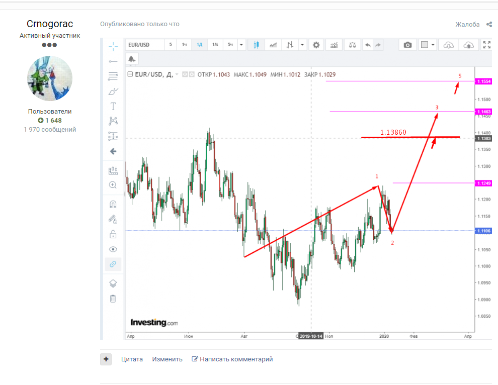The image size is (498, 385).
Task: Expand the EUR/USD legend dropdown arrow
Action: [177, 74]
